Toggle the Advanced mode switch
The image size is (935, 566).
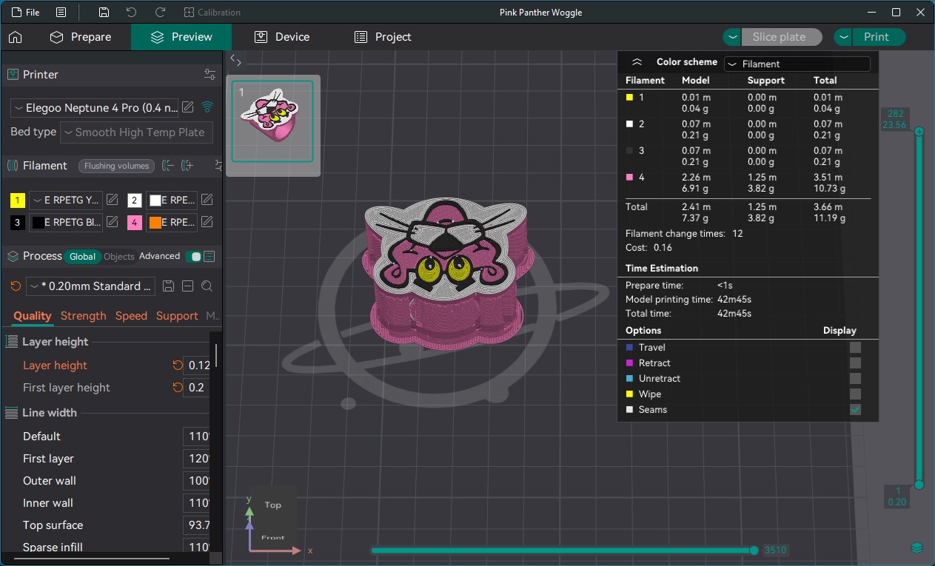coord(194,257)
